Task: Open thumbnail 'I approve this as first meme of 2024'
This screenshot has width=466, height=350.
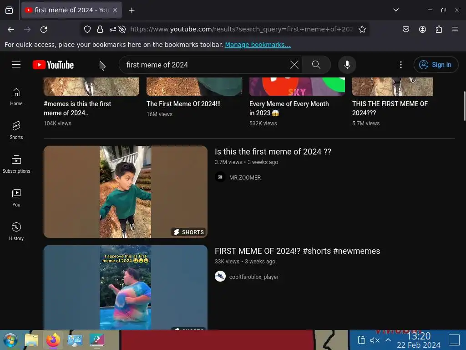Action: coord(126,287)
